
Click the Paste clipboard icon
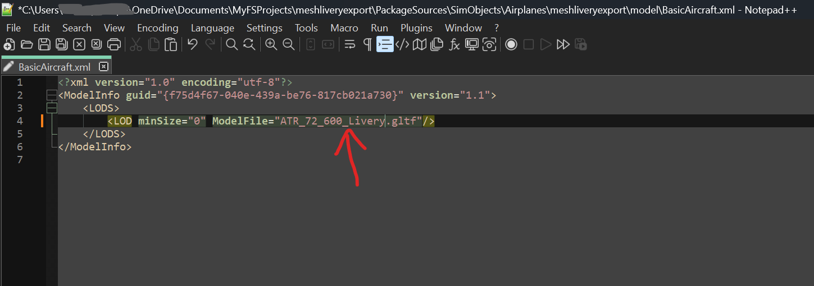tap(171, 45)
